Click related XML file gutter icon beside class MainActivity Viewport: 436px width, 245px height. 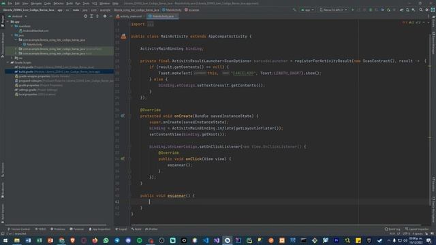click(123, 36)
